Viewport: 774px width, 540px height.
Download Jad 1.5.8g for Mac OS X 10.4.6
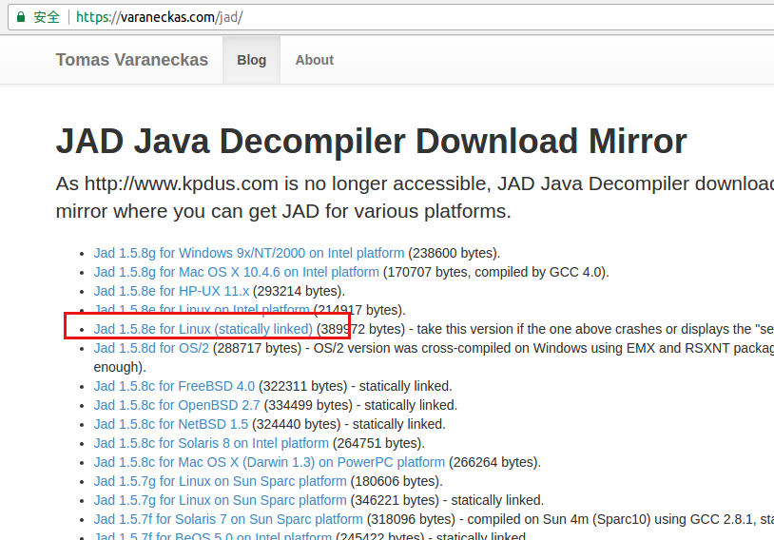click(237, 272)
